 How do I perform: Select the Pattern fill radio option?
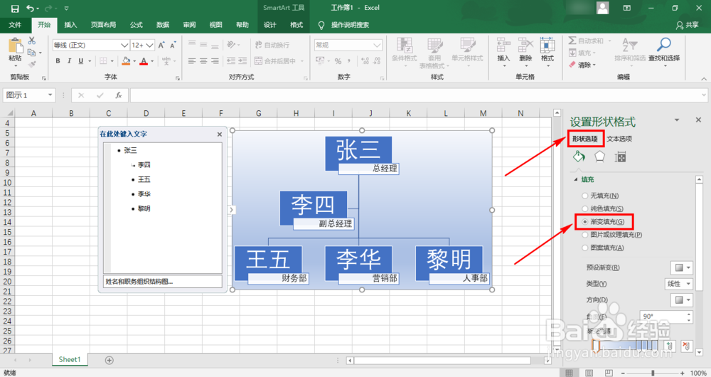click(585, 248)
